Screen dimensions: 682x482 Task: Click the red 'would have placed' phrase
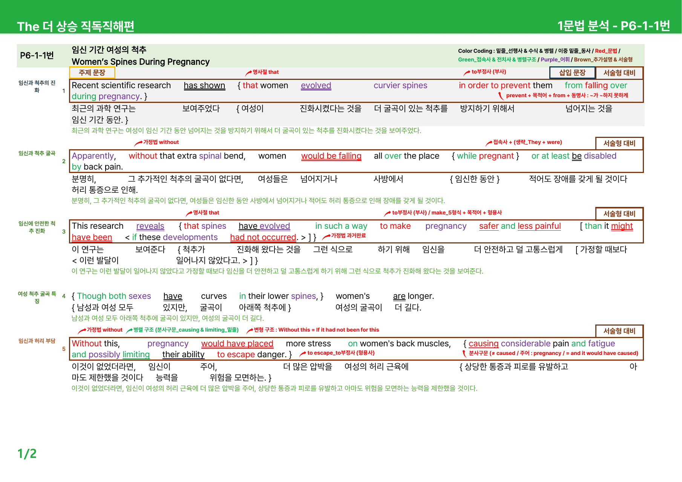(237, 344)
